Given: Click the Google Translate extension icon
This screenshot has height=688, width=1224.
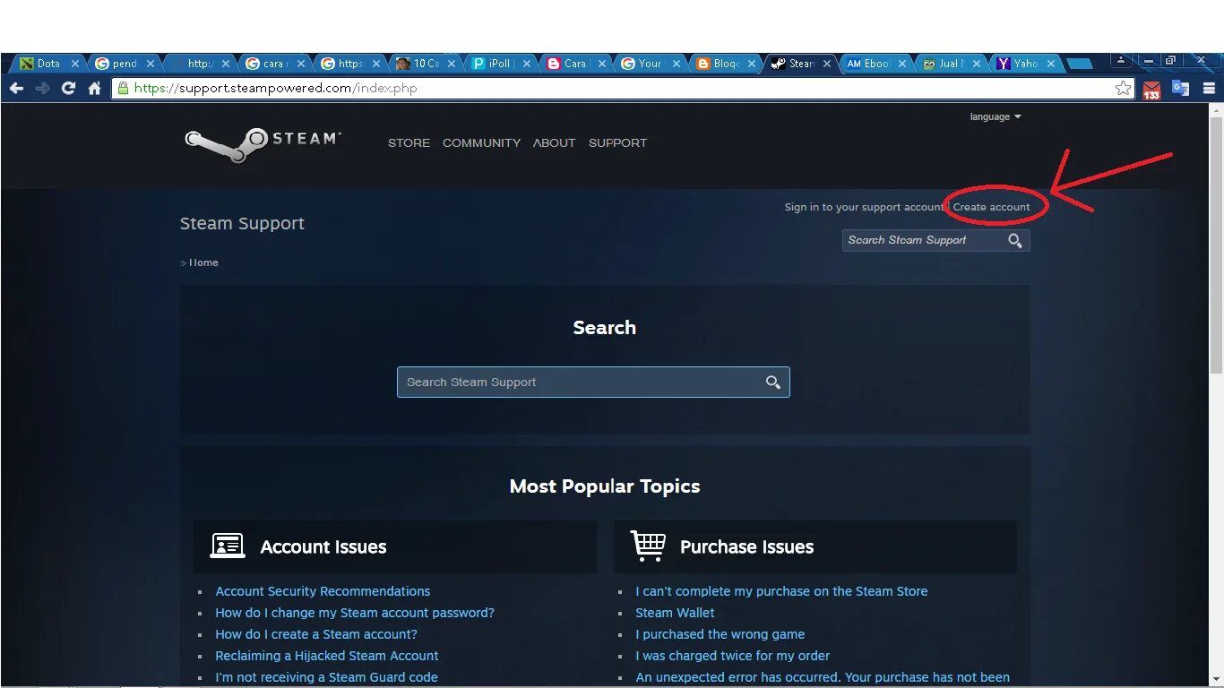Looking at the screenshot, I should pos(1181,88).
